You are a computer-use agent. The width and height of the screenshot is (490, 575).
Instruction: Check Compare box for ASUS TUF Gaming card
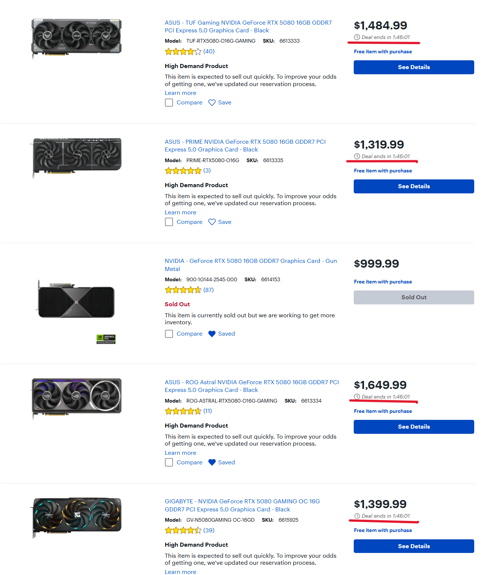(x=169, y=103)
